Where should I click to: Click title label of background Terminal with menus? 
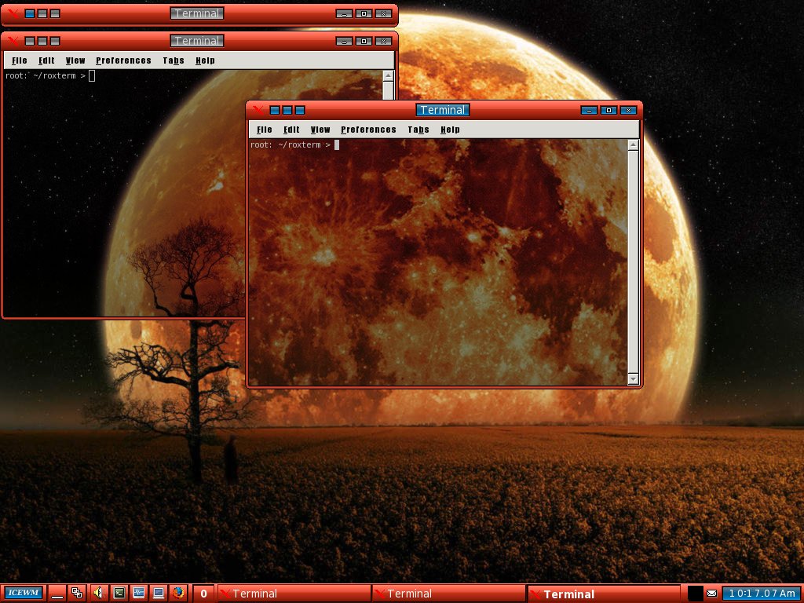[197, 41]
